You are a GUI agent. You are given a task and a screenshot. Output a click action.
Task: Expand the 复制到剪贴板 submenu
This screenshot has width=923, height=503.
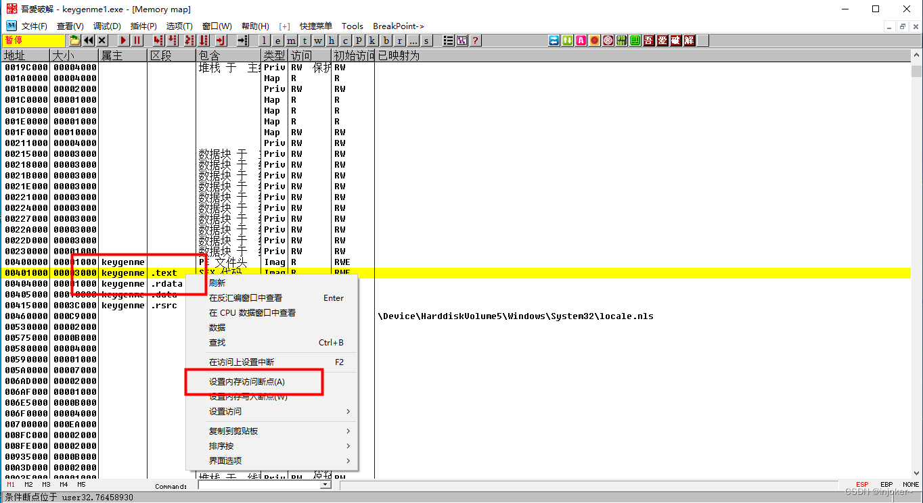pos(272,431)
